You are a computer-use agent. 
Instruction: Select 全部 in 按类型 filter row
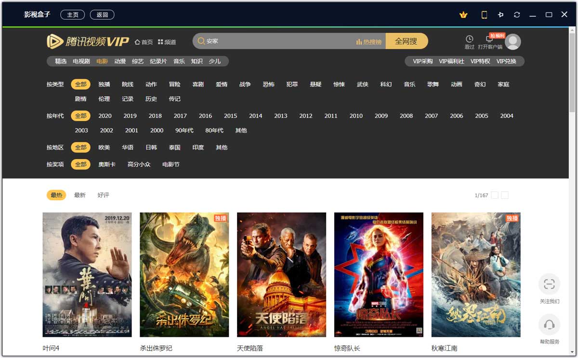click(81, 84)
